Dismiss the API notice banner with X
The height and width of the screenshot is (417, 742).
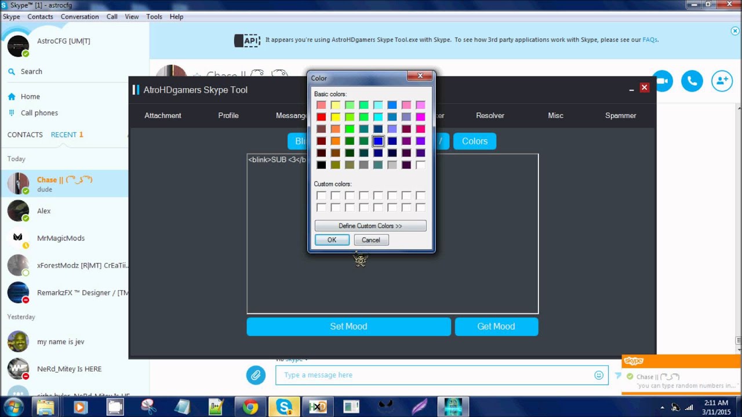pos(735,31)
